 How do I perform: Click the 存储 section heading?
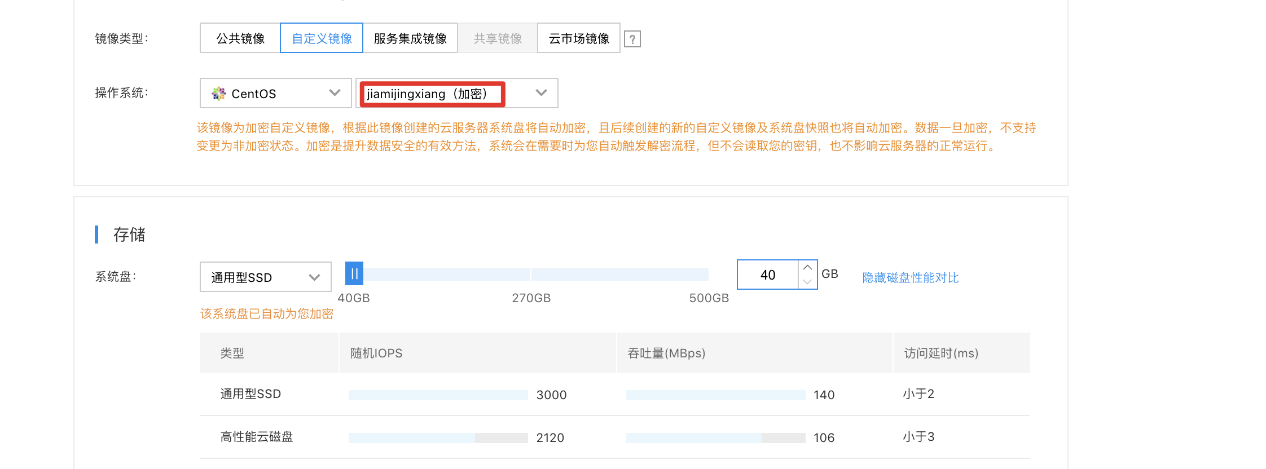(x=129, y=234)
